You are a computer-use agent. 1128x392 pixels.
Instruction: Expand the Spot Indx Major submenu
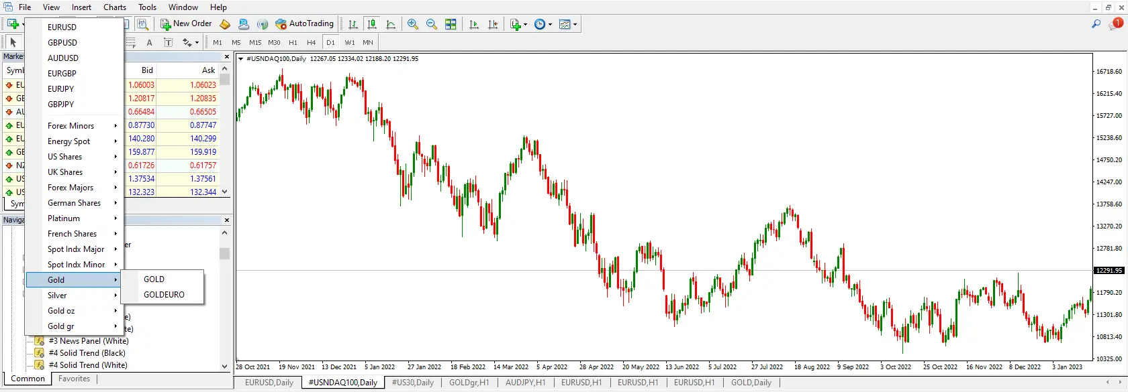click(75, 249)
